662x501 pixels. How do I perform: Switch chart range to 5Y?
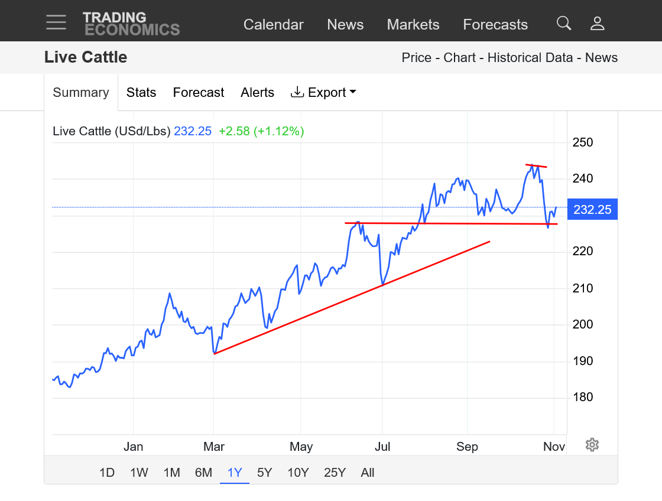coord(264,472)
